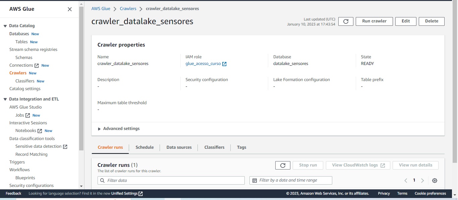Open the Data sources tab
Viewport: 458px width, 200px height.
tap(179, 147)
